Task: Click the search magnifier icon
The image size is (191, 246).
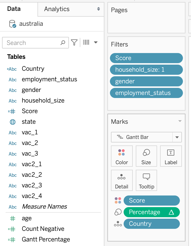Action: point(63,43)
